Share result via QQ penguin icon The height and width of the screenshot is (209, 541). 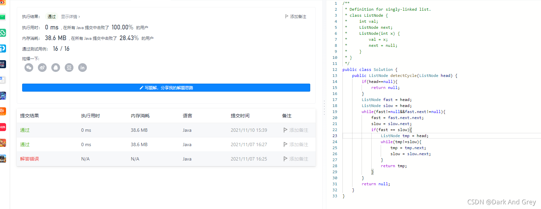[x=56, y=68]
